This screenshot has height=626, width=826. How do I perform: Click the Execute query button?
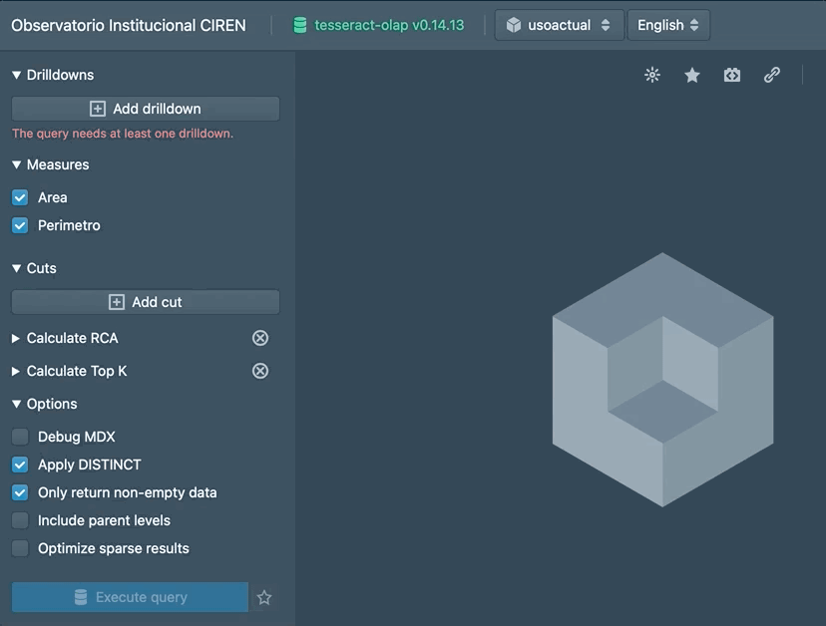(x=130, y=597)
